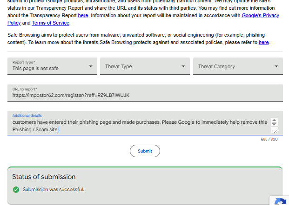This screenshot has height=205, width=289.
Task: Click the "Status of submission" heading
Action: pyautogui.click(x=44, y=177)
